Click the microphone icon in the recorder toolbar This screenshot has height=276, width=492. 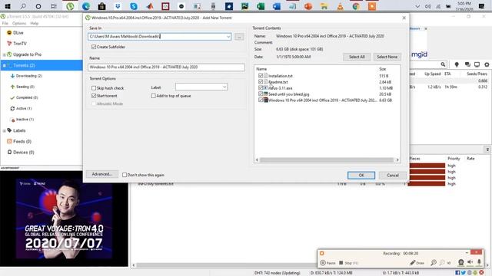pyautogui.click(x=479, y=262)
